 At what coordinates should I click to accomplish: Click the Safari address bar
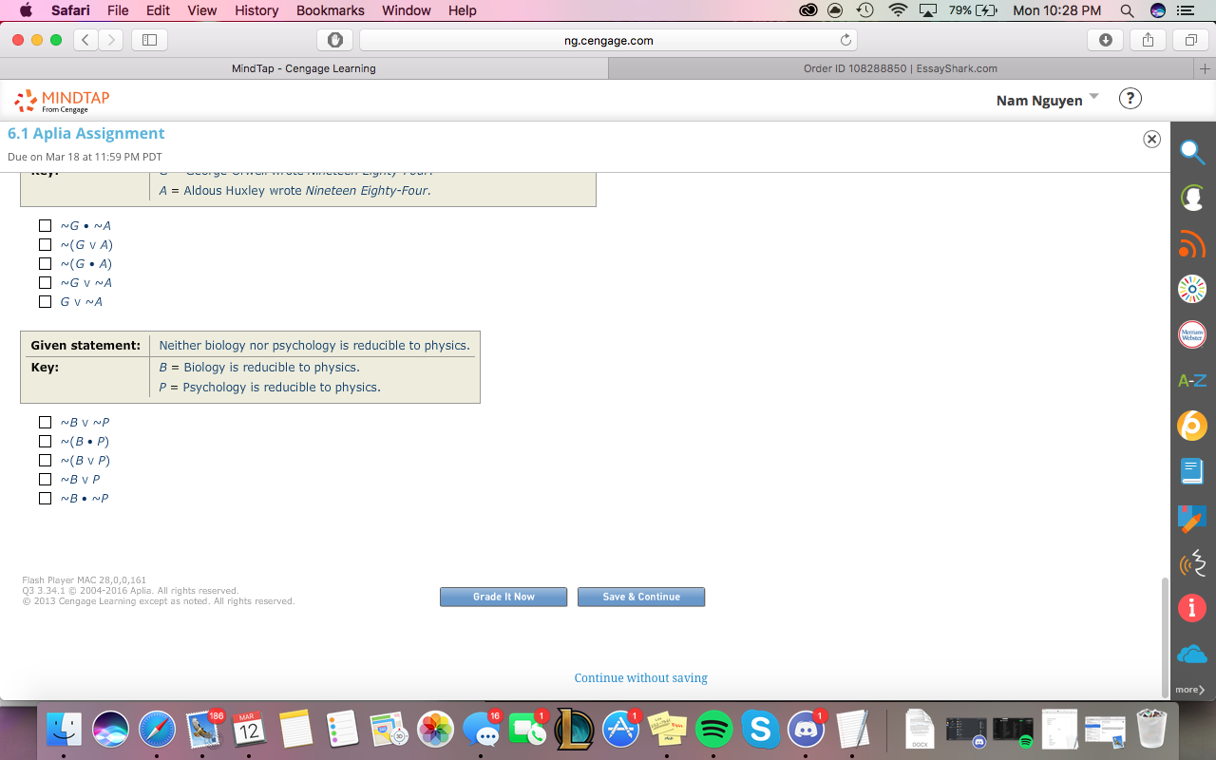[x=608, y=40]
